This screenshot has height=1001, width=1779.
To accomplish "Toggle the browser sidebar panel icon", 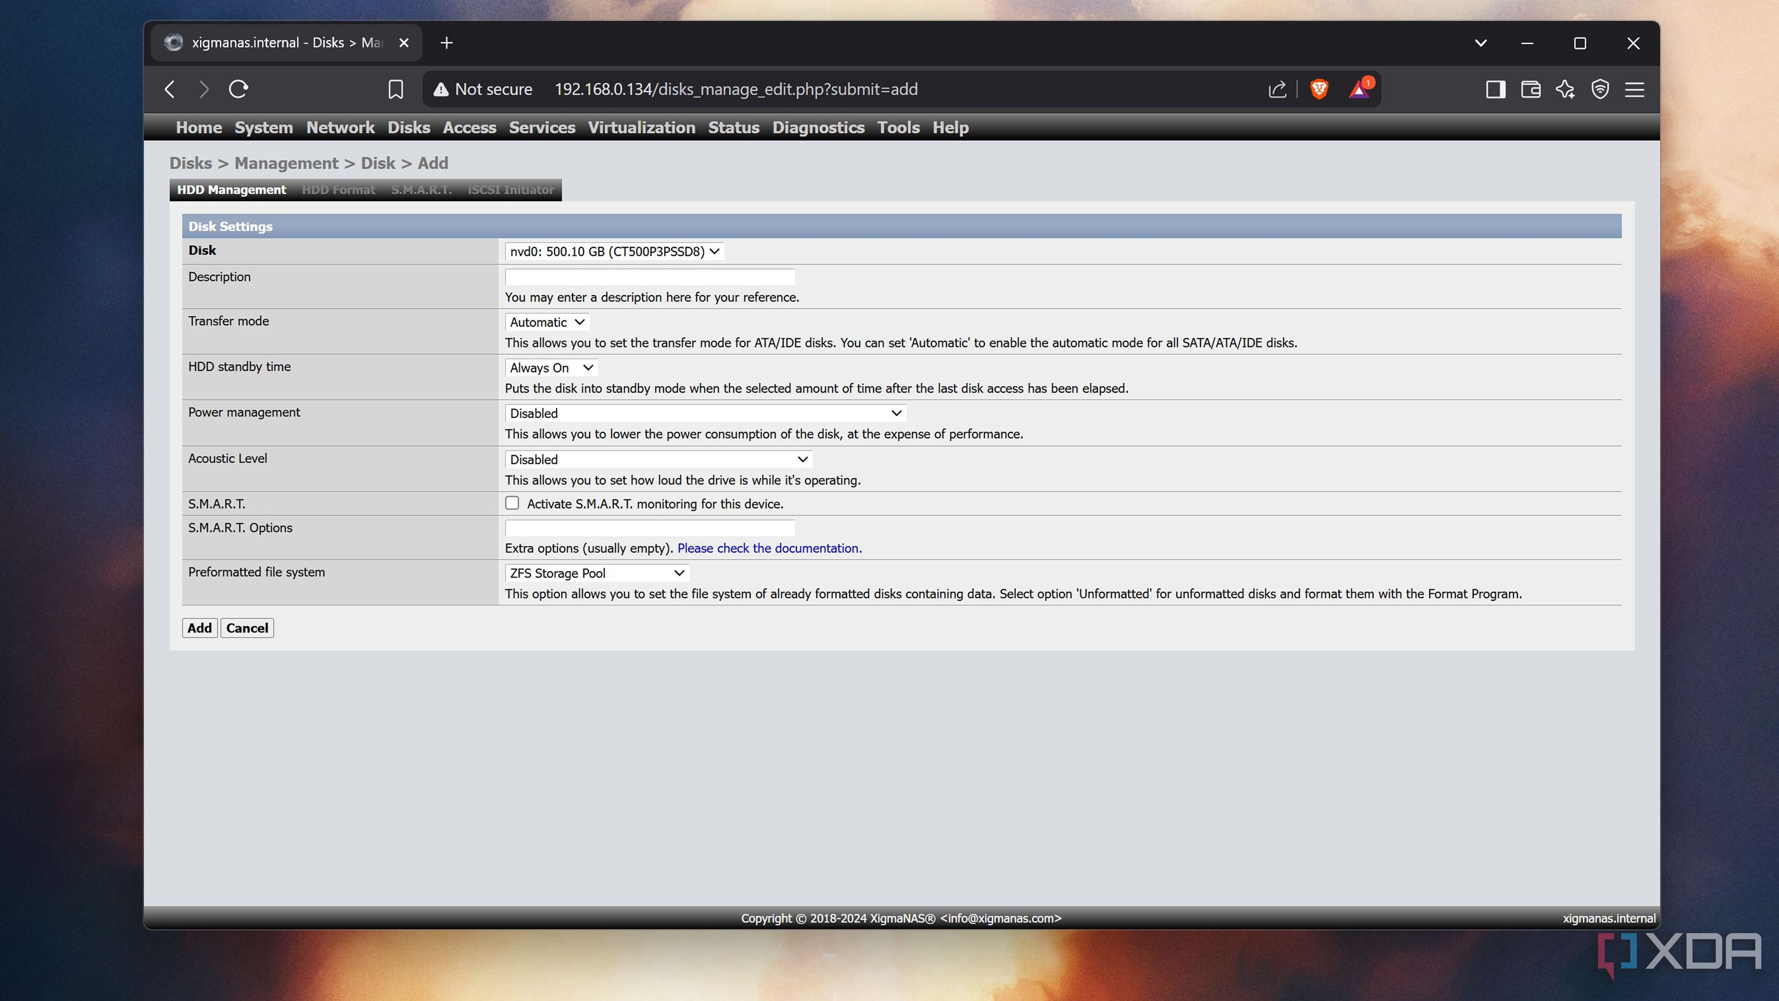I will tap(1496, 89).
